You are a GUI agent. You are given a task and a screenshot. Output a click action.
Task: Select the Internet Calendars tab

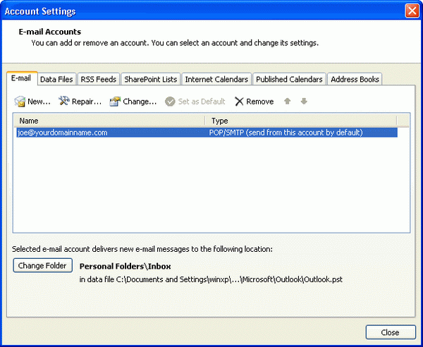coord(216,80)
